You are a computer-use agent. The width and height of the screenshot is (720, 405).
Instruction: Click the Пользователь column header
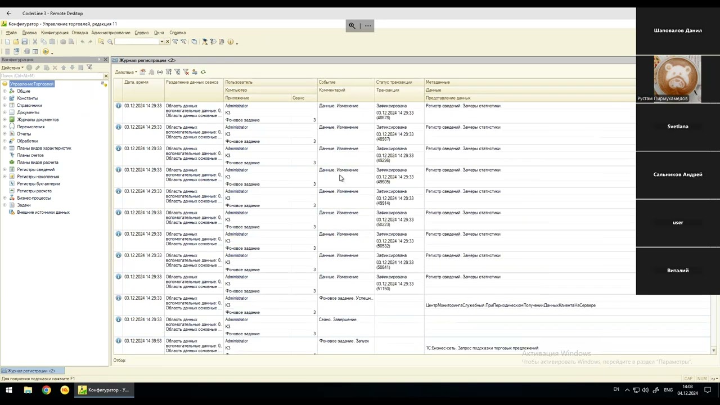271,82
